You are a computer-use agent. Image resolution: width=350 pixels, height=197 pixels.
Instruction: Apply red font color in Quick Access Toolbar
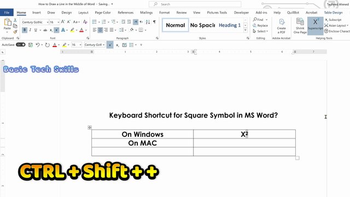click(55, 45)
